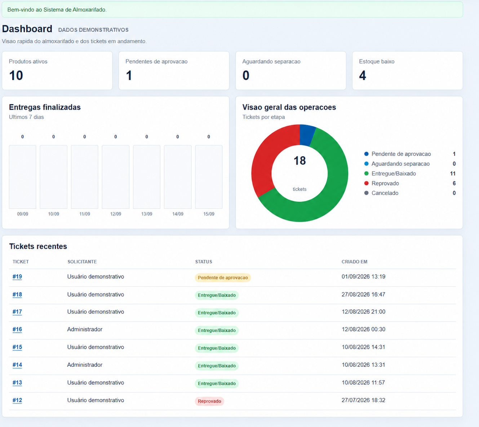479x427 pixels.
Task: Open ticket #16 link
Action: (x=17, y=330)
